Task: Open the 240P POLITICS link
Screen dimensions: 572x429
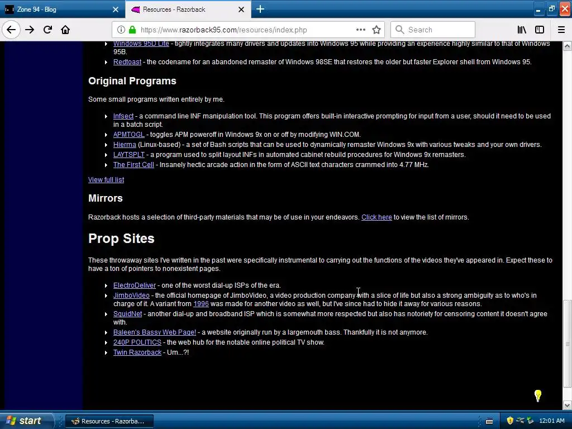Action: tap(137, 342)
